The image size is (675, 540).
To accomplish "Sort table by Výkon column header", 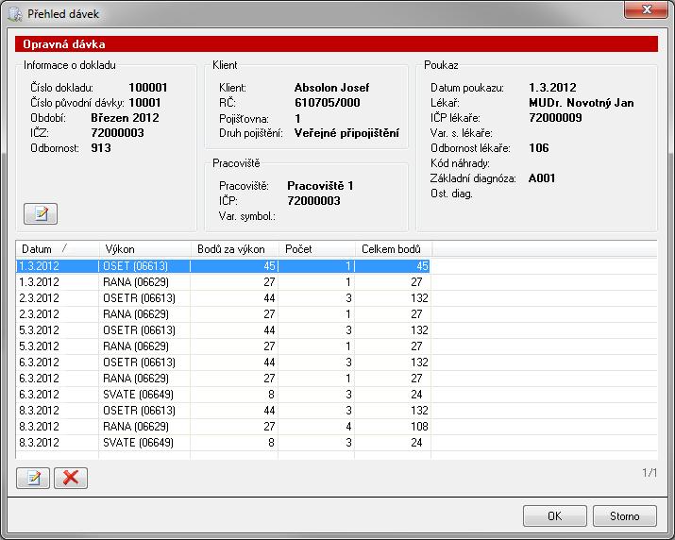I will point(144,249).
